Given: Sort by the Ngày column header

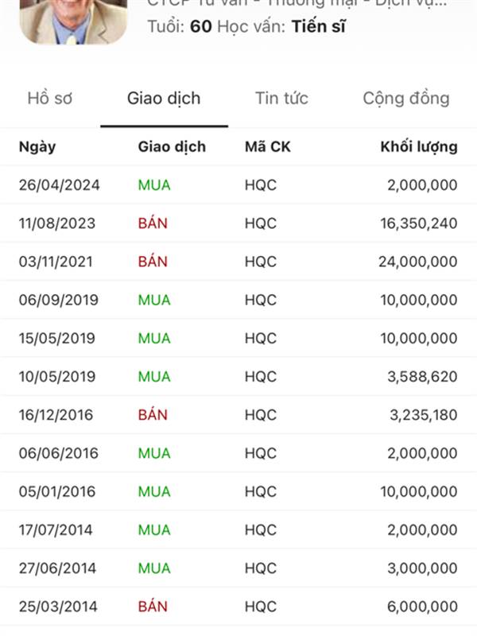Looking at the screenshot, I should click(x=37, y=147).
